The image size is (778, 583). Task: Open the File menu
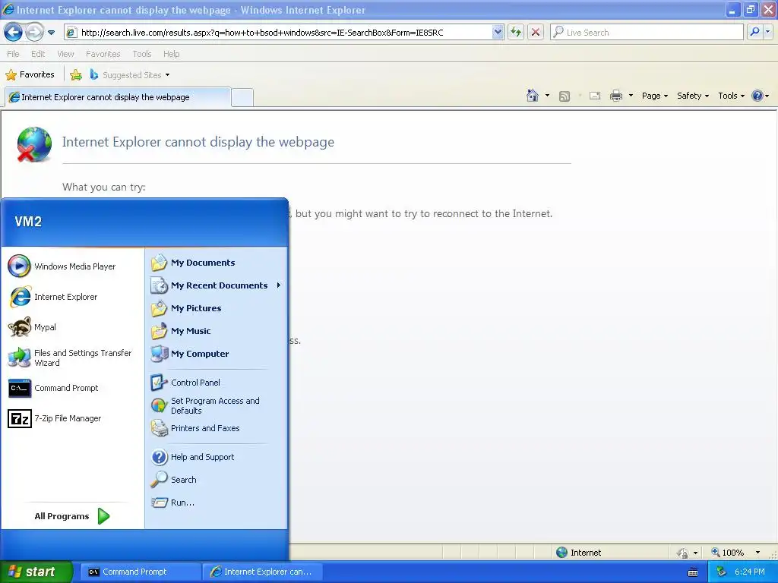point(14,54)
